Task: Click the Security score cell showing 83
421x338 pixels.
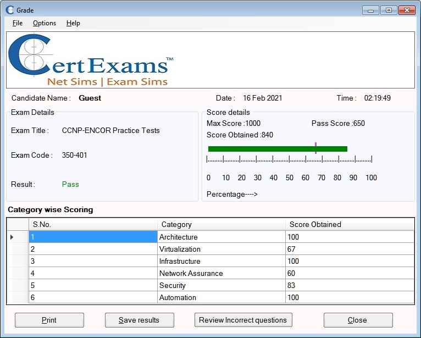Action: coord(350,285)
